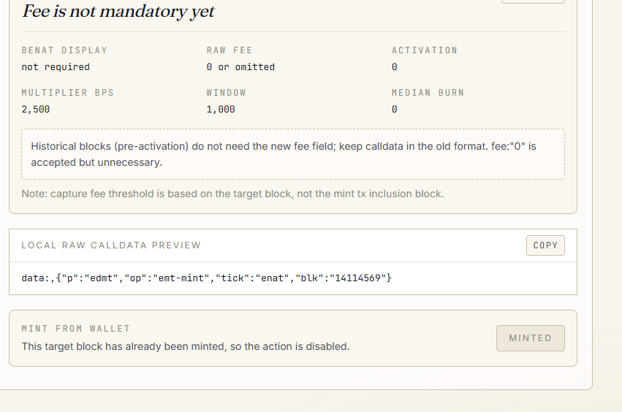Click the 'Fee is not mandatory yet' heading
This screenshot has height=412, width=622.
click(118, 11)
